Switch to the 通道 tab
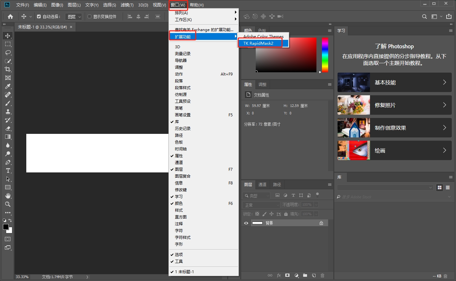Screen dimensions: 456x281 pos(262,184)
